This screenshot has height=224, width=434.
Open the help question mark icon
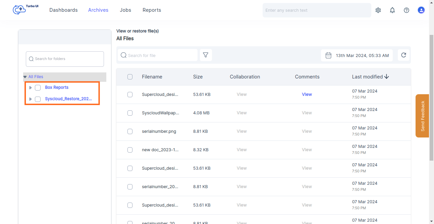[406, 10]
